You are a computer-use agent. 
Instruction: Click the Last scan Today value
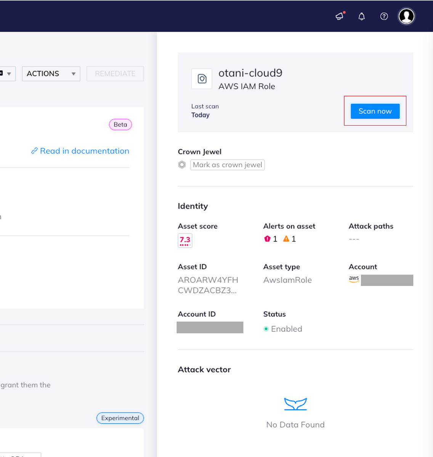click(x=200, y=115)
